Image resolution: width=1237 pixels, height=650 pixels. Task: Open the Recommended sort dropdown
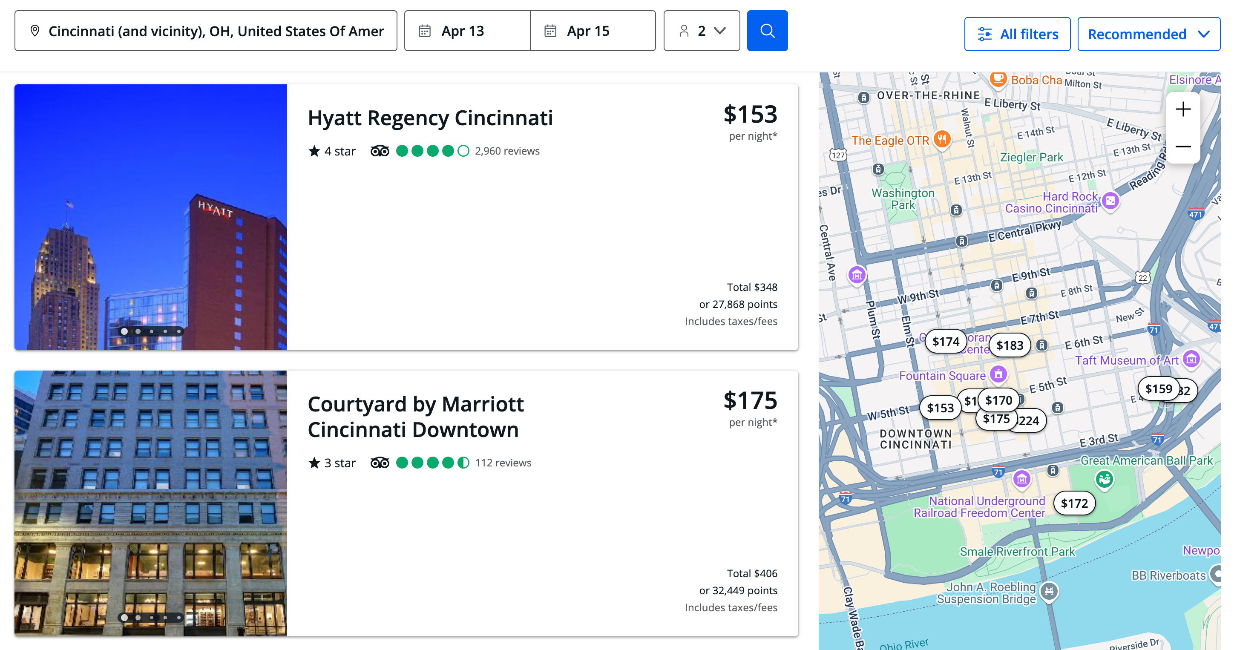coord(1148,34)
